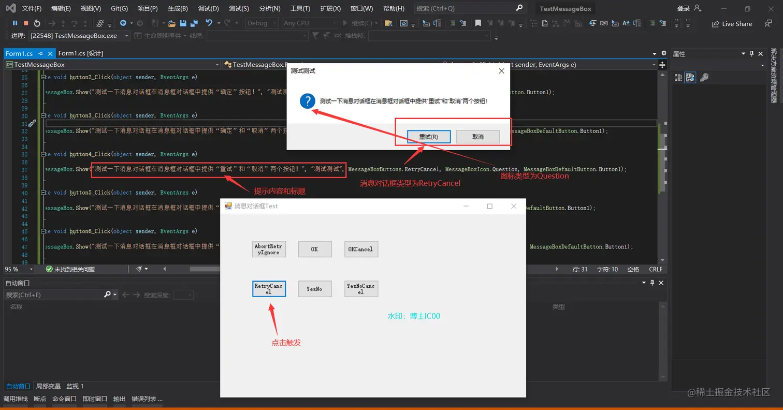Pin the Properties panel

click(x=752, y=54)
